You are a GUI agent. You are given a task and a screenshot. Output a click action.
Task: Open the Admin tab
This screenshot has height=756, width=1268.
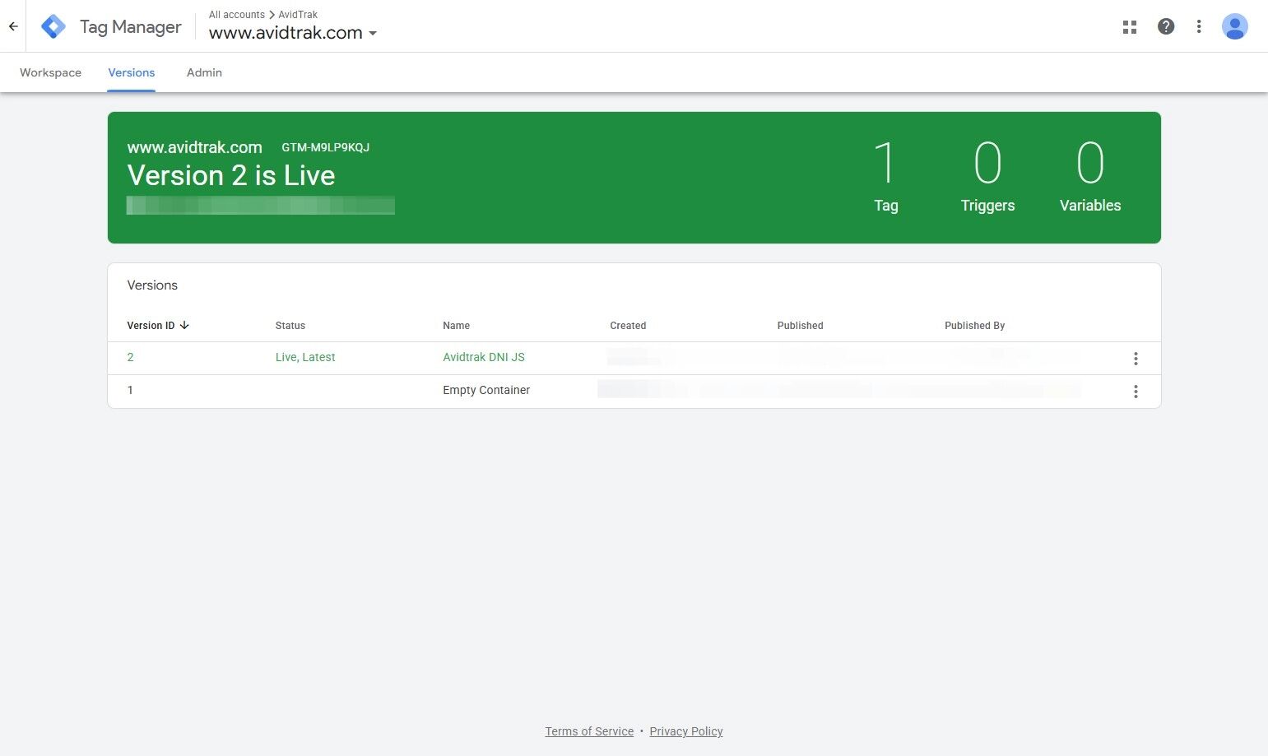coord(204,72)
